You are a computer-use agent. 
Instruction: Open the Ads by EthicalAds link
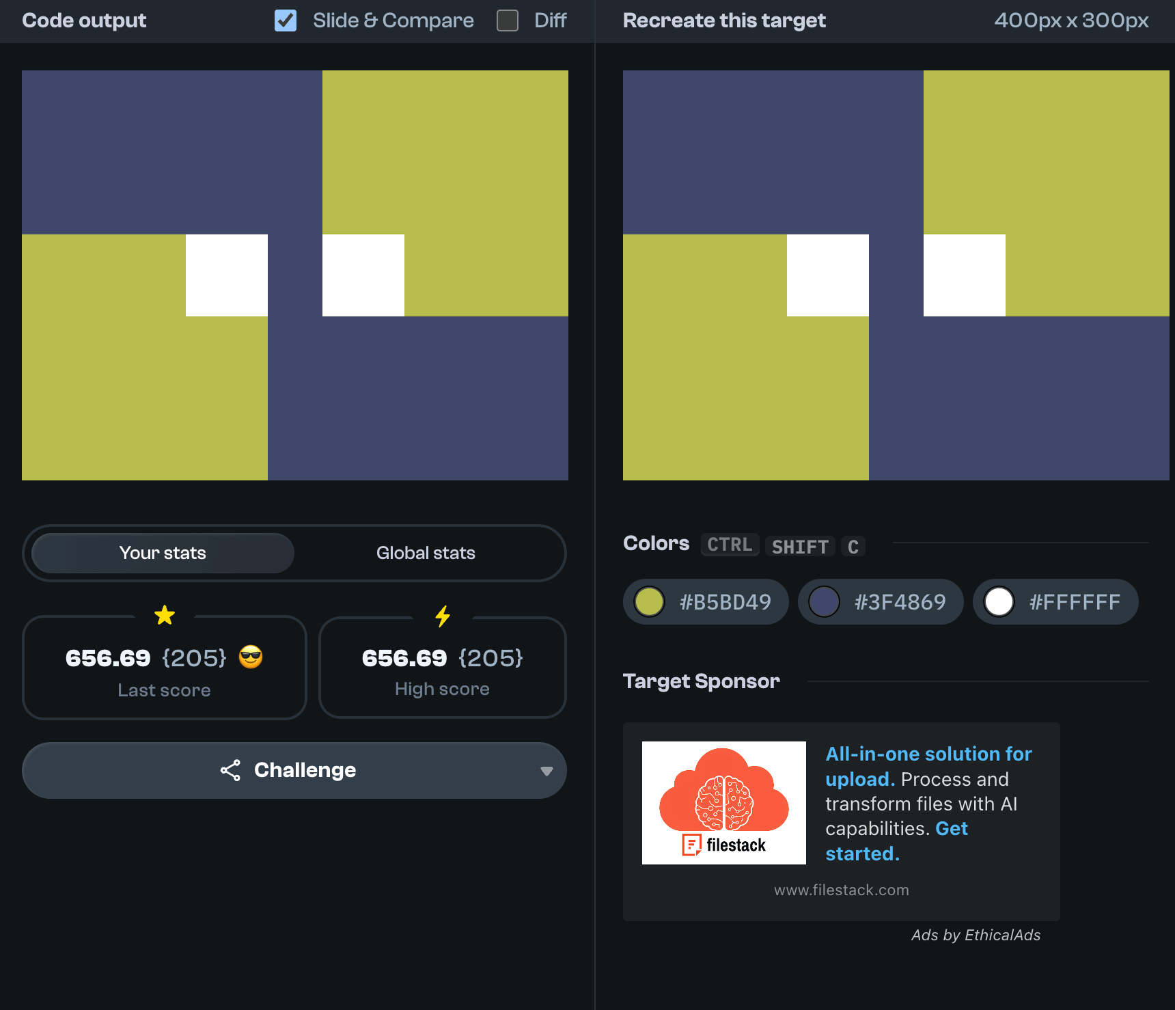(976, 935)
